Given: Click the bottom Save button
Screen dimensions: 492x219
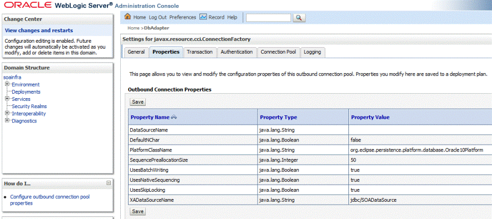Looking at the screenshot, I should pyautogui.click(x=137, y=211).
